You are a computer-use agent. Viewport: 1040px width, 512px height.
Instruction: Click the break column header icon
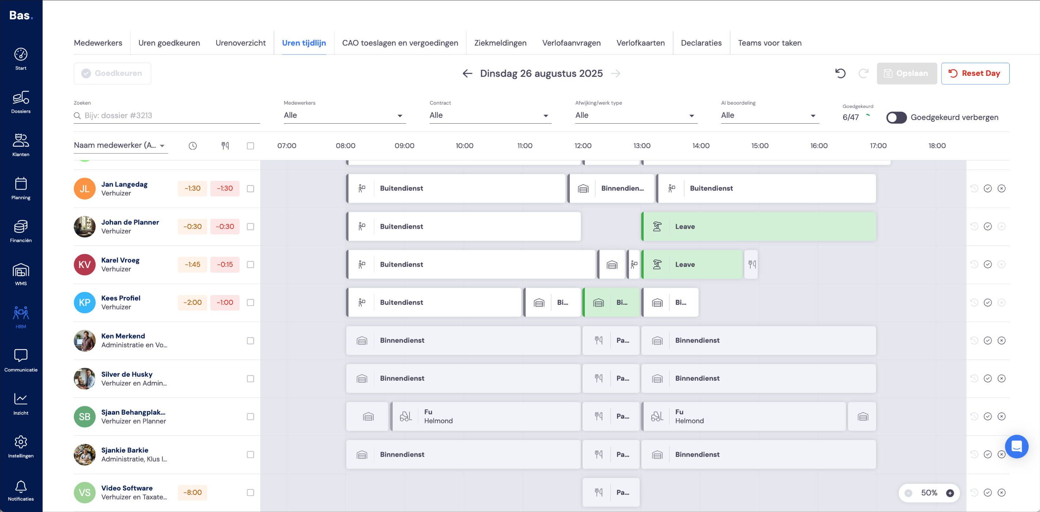click(225, 146)
